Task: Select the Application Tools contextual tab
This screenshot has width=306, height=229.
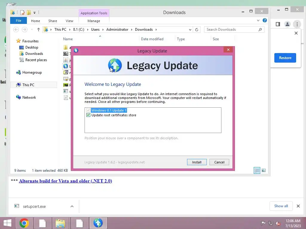Action: tap(94, 13)
